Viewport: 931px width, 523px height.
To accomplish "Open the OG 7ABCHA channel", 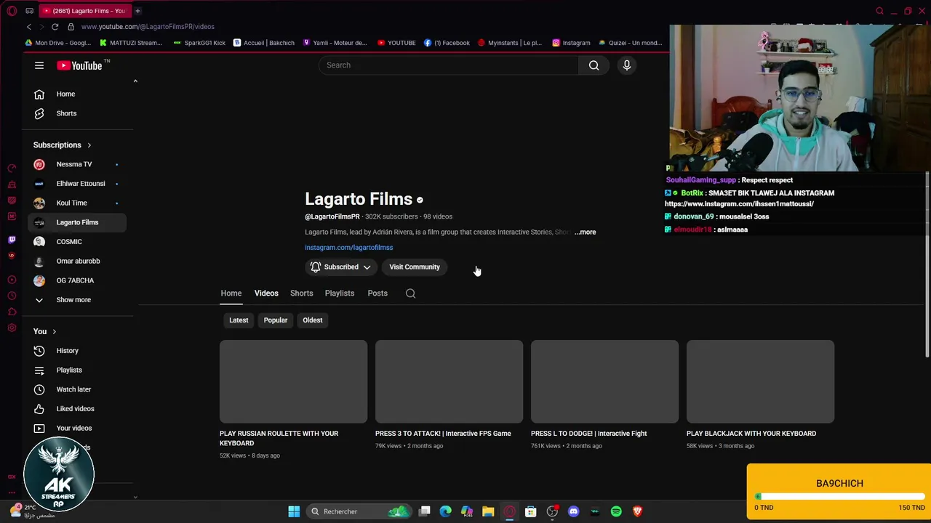I will (78, 280).
